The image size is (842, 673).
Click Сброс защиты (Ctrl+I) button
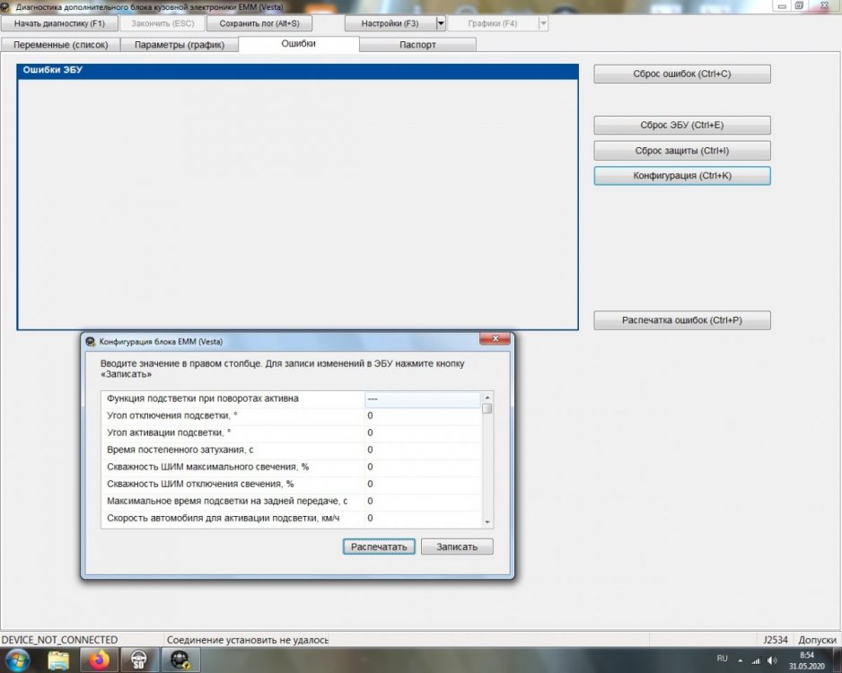point(682,151)
